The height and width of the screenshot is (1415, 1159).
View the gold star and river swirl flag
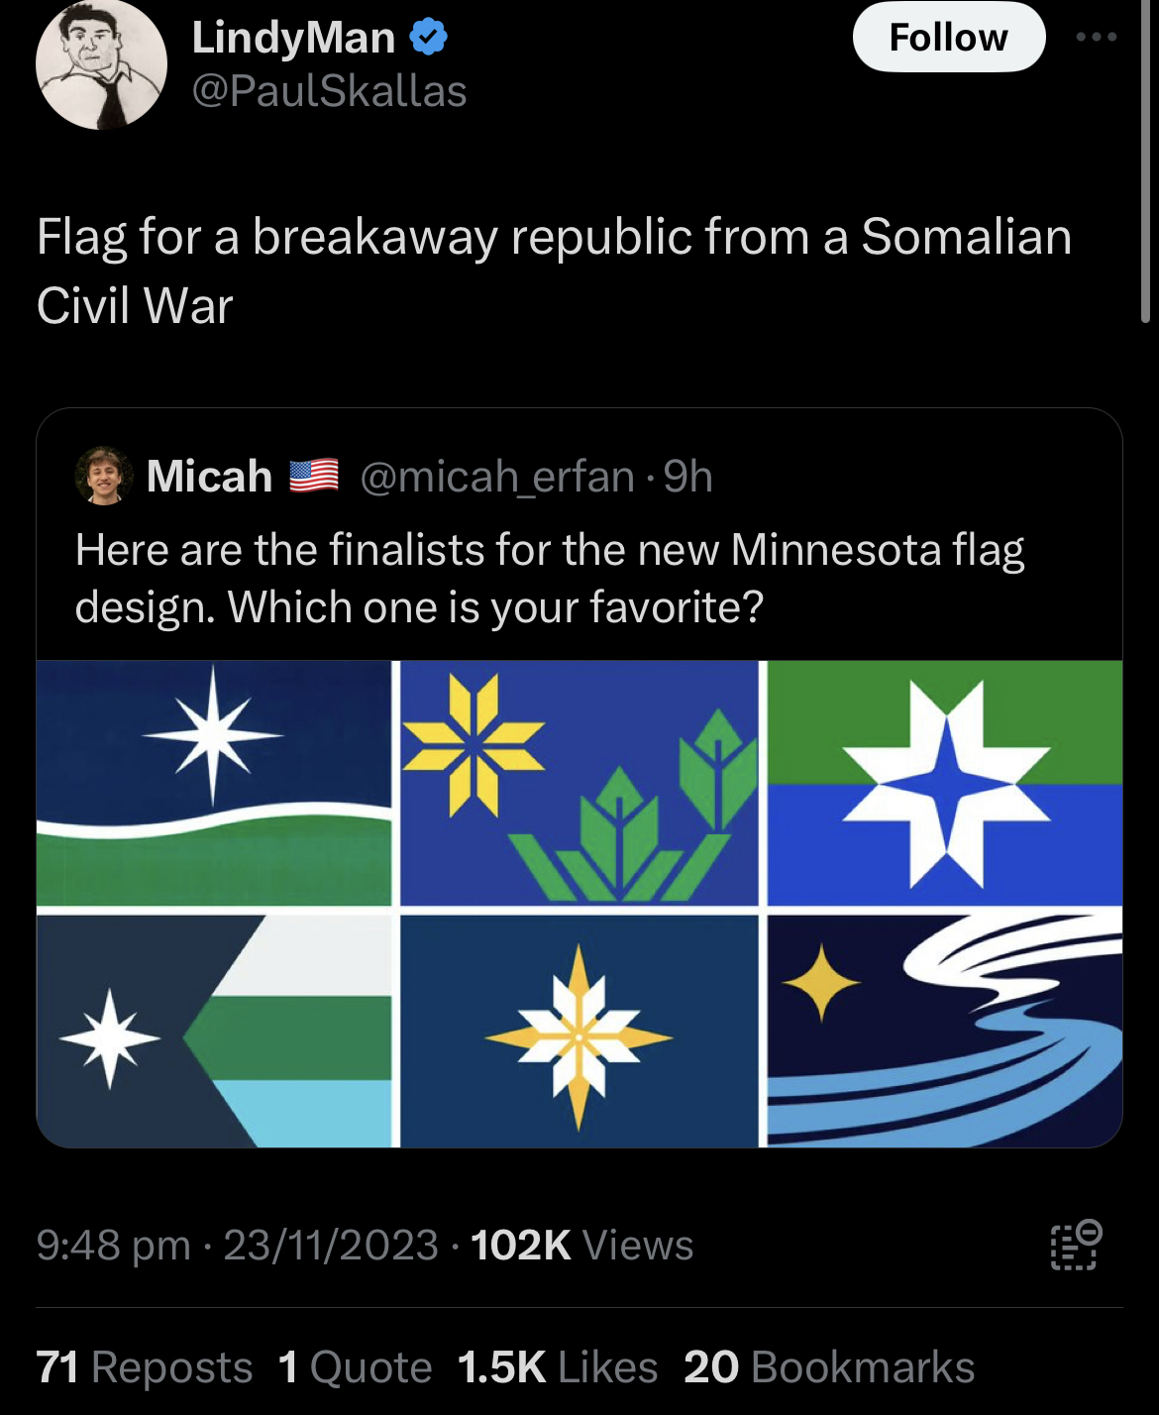tap(945, 1031)
